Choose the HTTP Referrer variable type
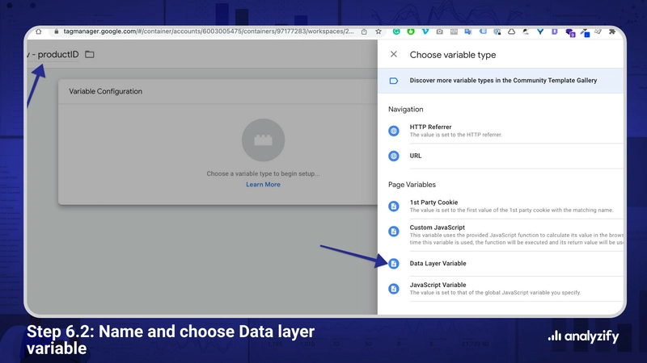The image size is (647, 363). 430,127
